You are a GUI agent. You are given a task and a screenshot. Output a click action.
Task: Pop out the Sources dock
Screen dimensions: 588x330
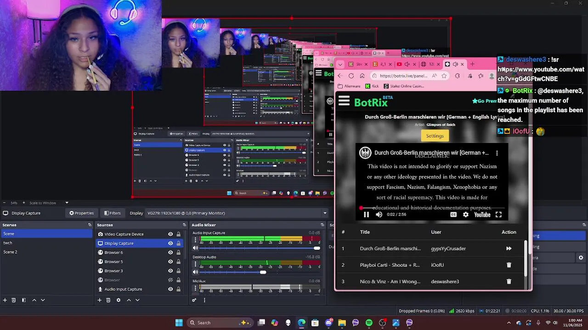coord(184,225)
